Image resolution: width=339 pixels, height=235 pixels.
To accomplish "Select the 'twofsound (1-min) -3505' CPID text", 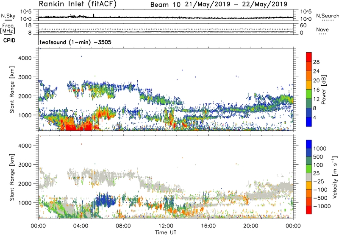I will pos(75,42).
